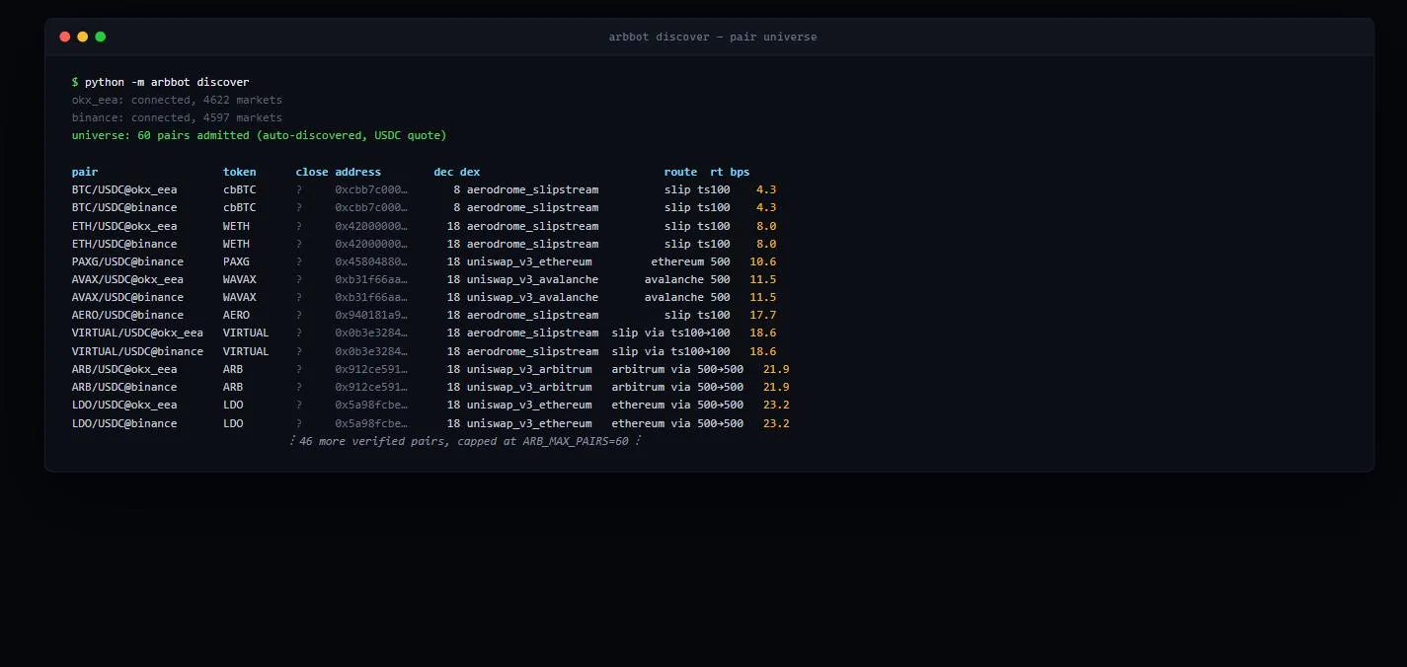Screen dimensions: 1407x667
Task: Click the 'address' column header
Action: (357, 172)
